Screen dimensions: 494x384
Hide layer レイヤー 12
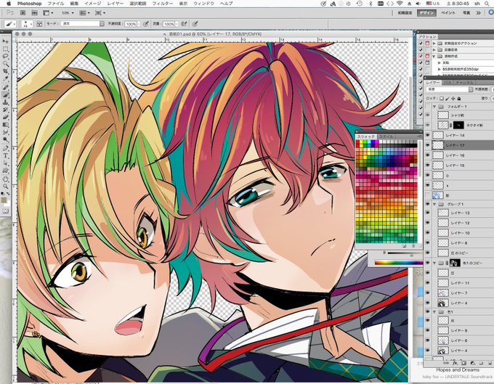coord(427,223)
